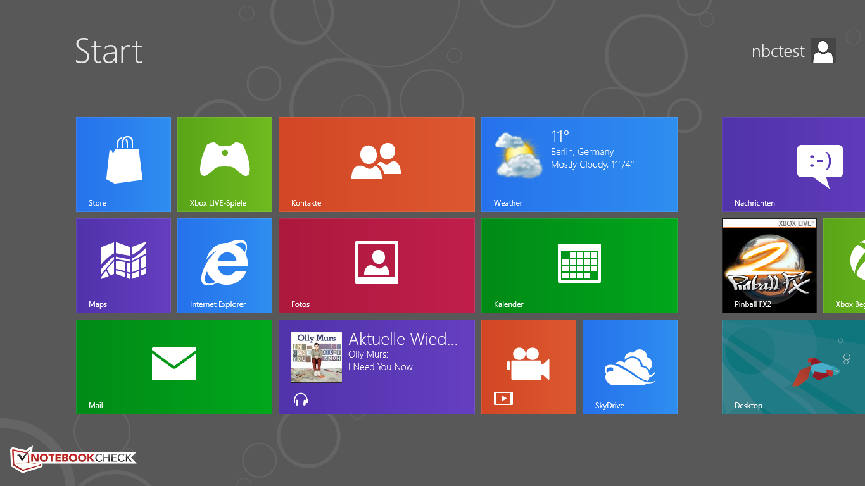Viewport: 865px width, 486px height.
Task: Open the Fotos tile
Action: pos(377,266)
